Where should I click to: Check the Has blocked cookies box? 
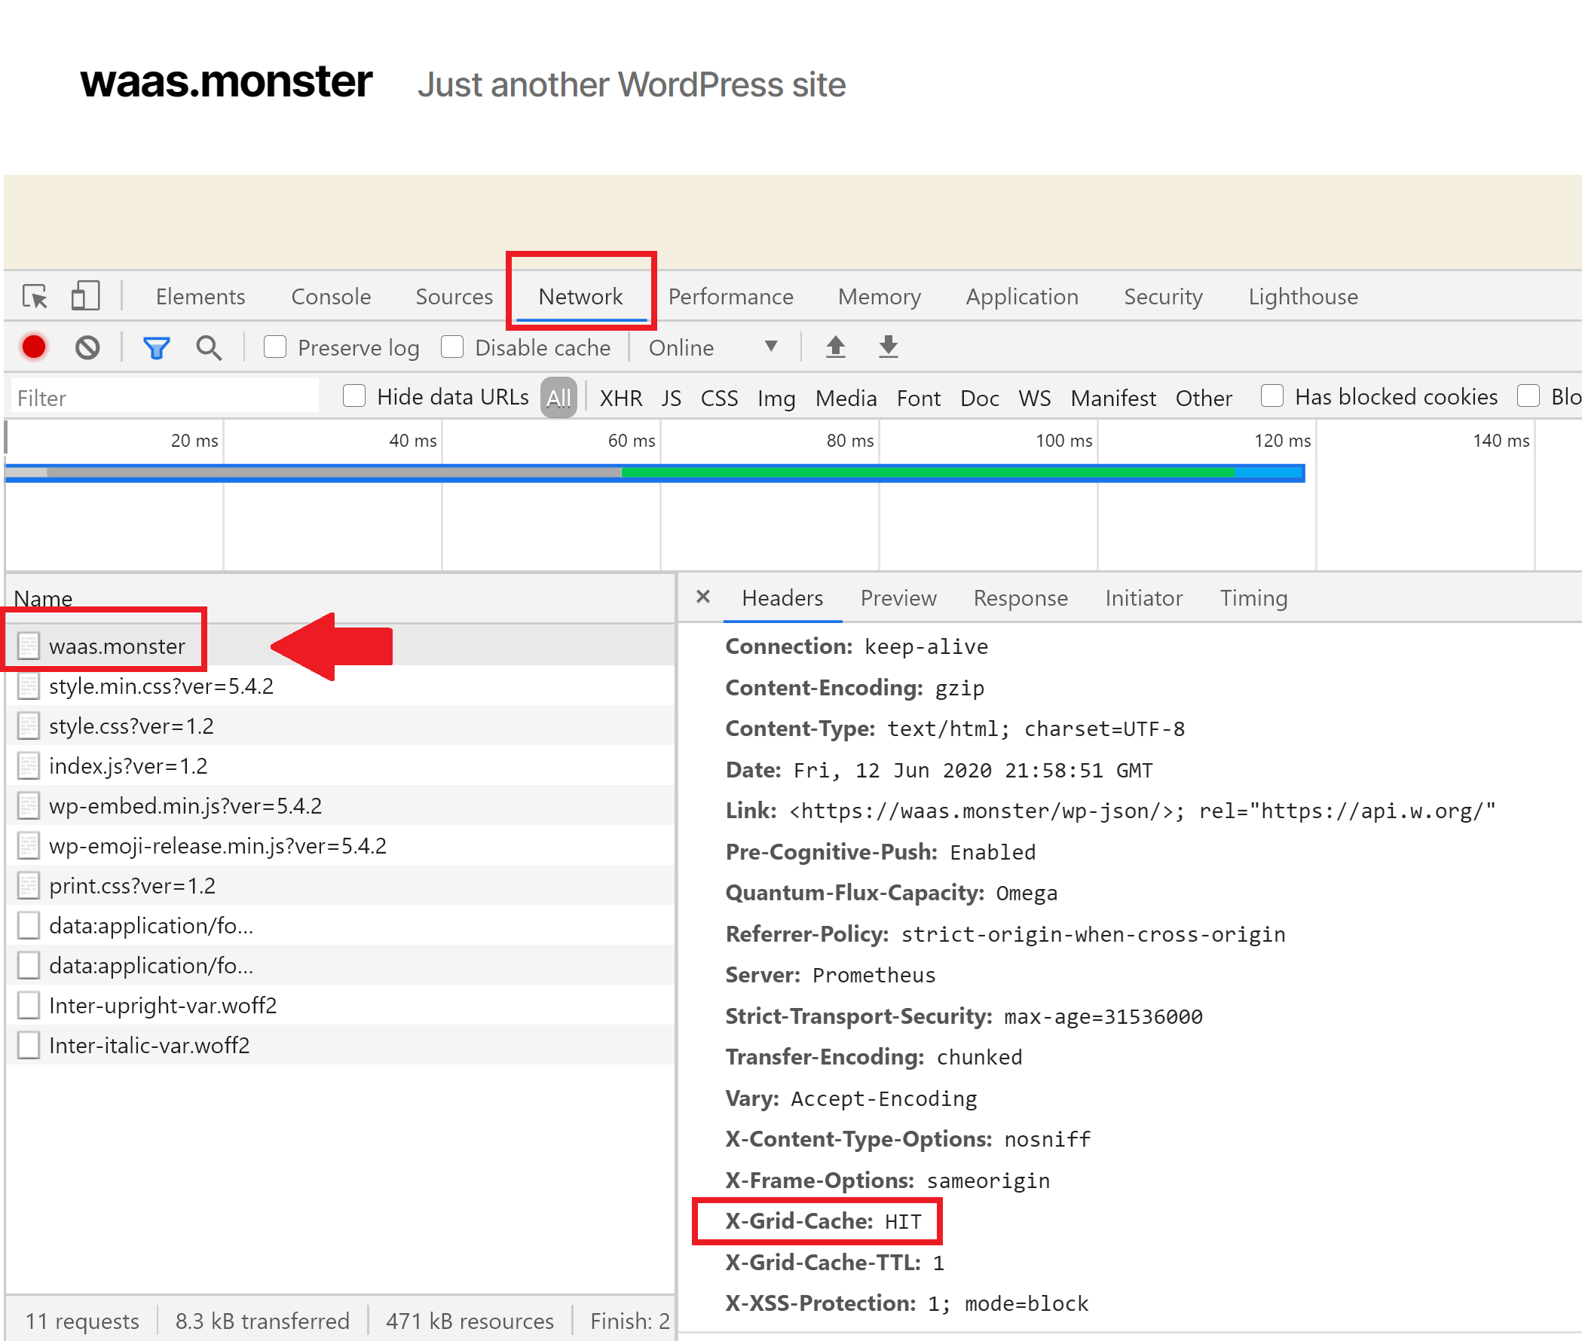tap(1272, 397)
